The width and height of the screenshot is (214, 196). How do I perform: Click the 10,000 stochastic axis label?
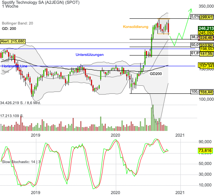pos(205,185)
